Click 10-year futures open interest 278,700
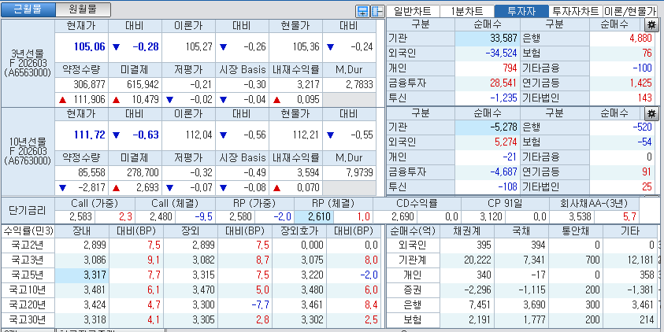 [135, 172]
